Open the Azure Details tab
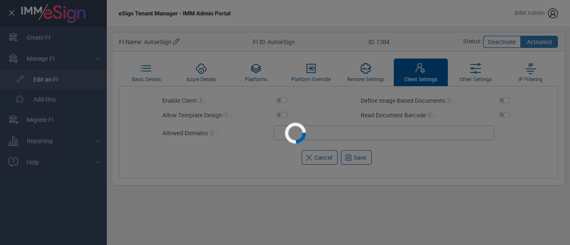Image resolution: width=570 pixels, height=245 pixels. pyautogui.click(x=201, y=72)
